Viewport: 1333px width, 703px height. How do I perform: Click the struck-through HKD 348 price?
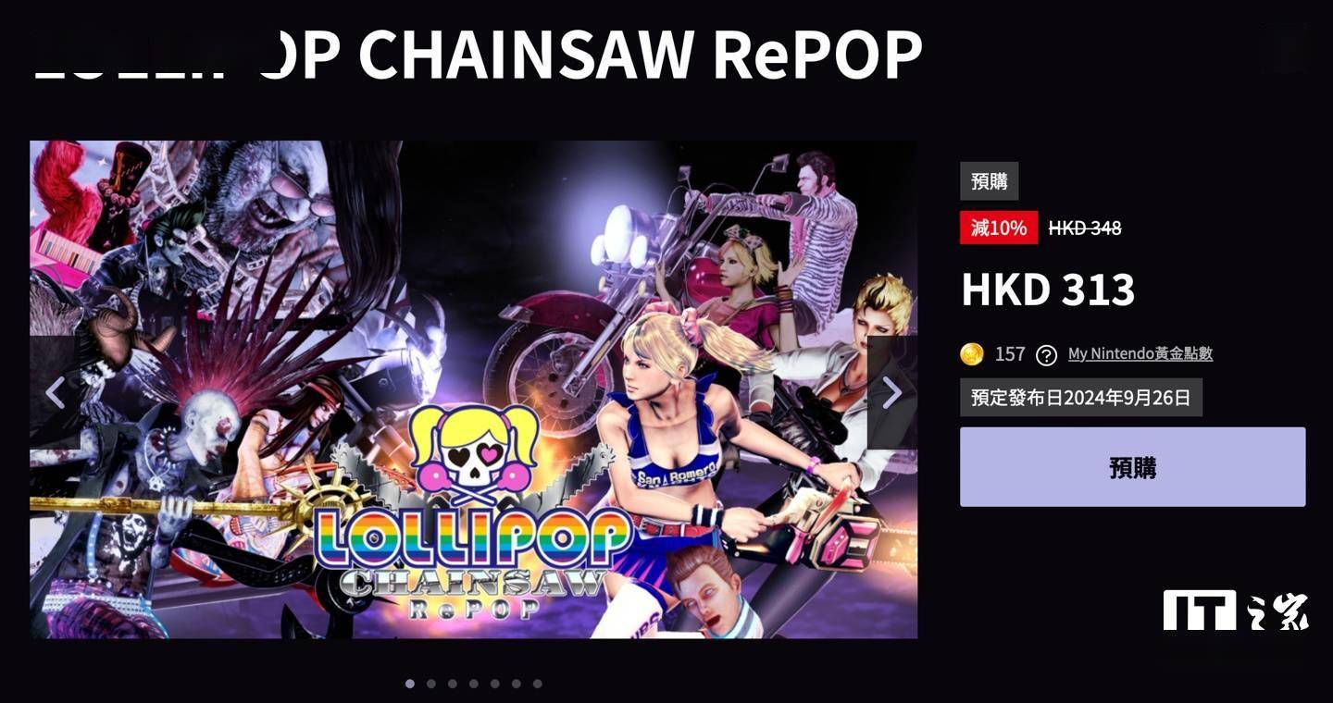1085,228
